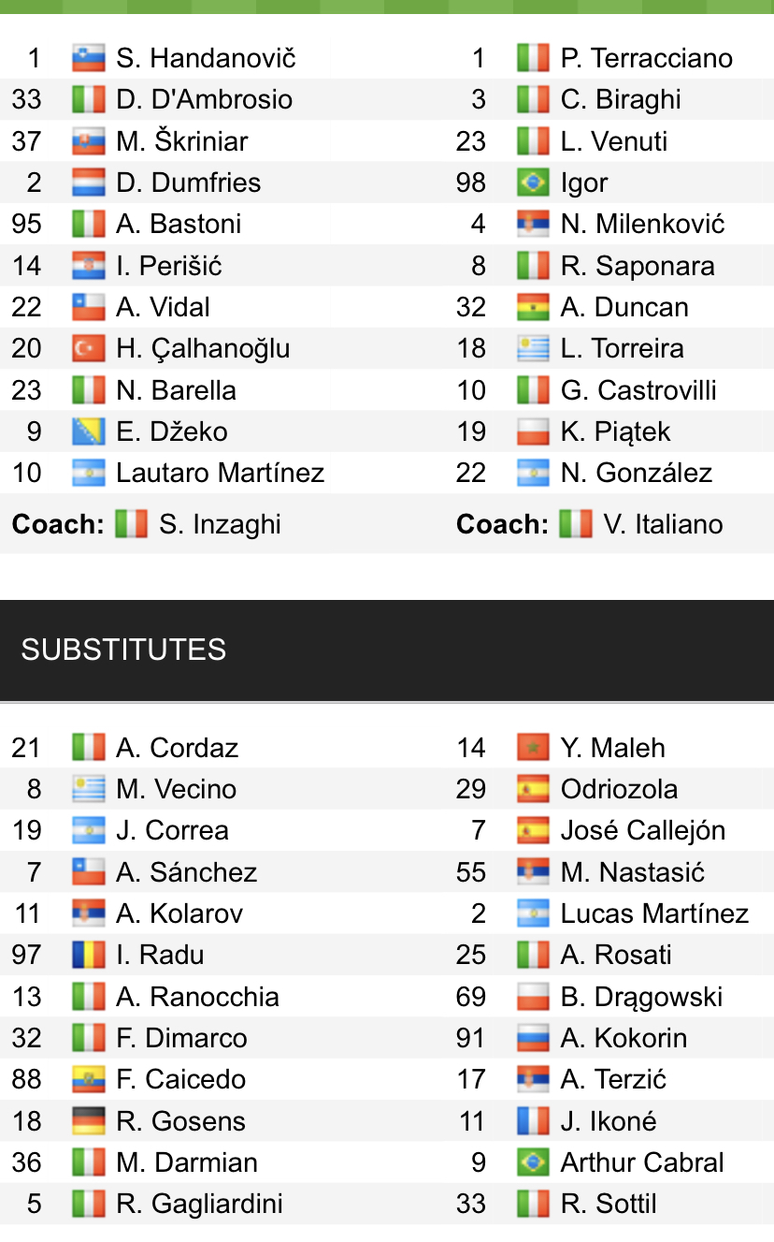774x1242 pixels.
Task: Click the SUBSTITUTES section header
Action: (x=123, y=650)
